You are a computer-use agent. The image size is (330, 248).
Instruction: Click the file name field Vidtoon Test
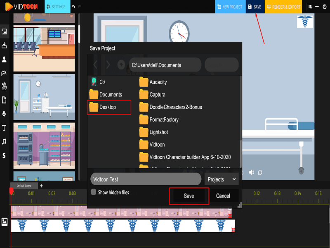(146, 179)
